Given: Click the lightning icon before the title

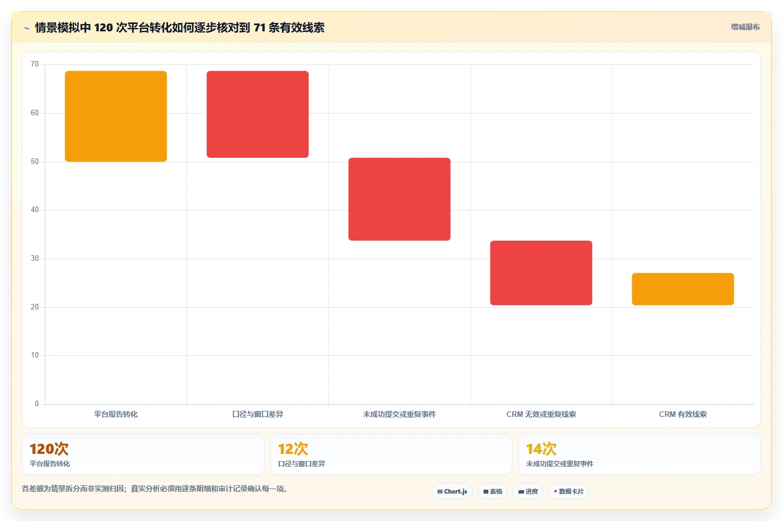Looking at the screenshot, I should [26, 28].
